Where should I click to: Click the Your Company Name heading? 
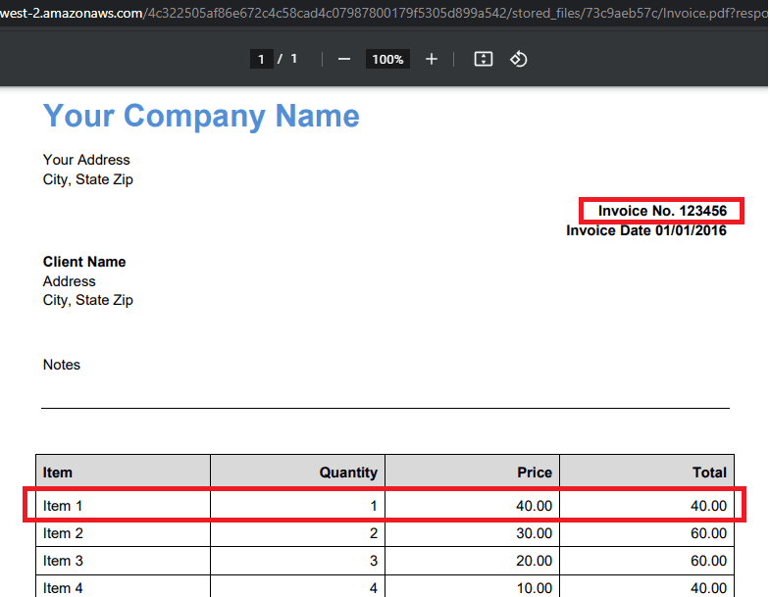tap(201, 116)
